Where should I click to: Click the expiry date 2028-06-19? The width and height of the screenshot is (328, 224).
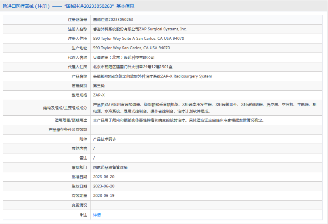(104, 196)
